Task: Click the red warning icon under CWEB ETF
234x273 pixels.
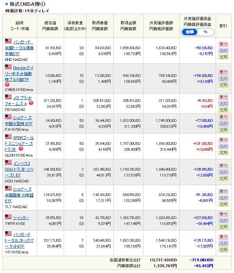Action: click(x=7, y=85)
